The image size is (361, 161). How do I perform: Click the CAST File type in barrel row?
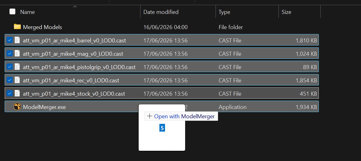click(x=230, y=41)
